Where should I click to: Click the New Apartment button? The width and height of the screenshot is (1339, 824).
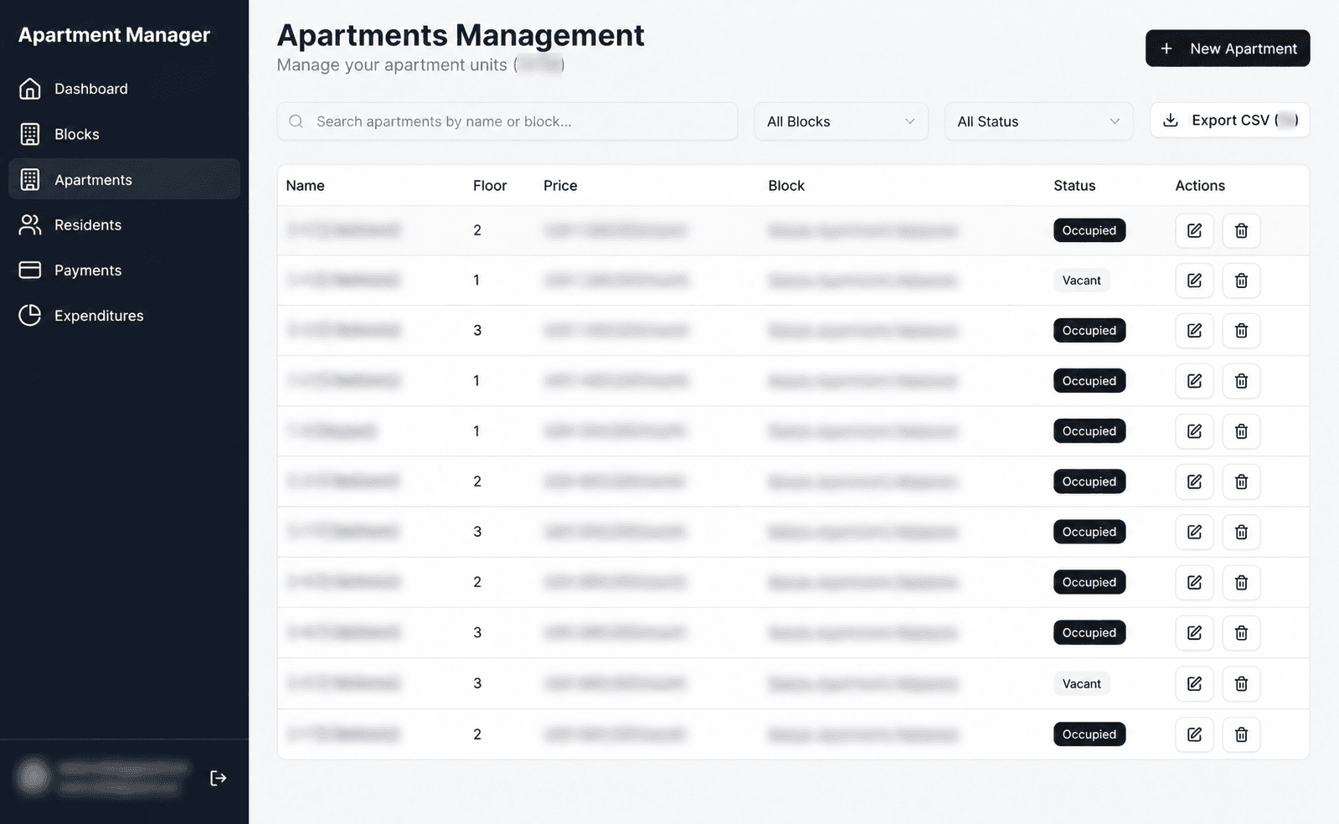(1228, 49)
